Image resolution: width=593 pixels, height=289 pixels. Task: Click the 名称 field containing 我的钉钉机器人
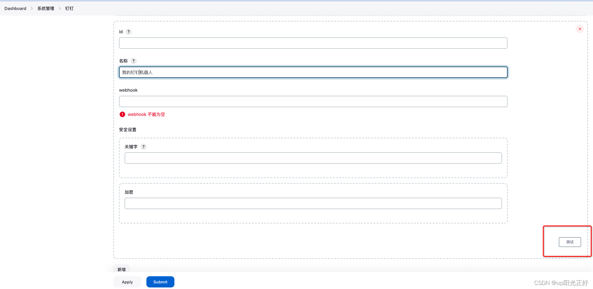[313, 72]
